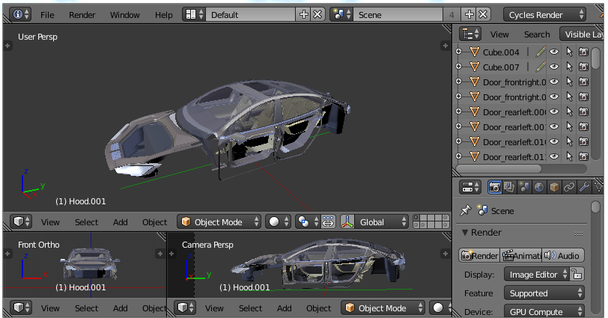Toggle renderability of Cube.007

point(583,67)
